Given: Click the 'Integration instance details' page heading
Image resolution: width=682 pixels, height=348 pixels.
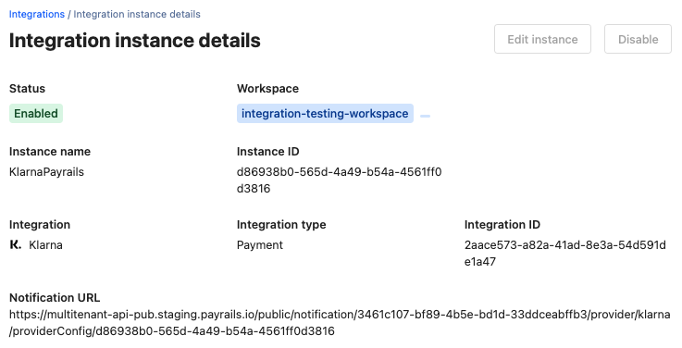Looking at the screenshot, I should 135,41.
